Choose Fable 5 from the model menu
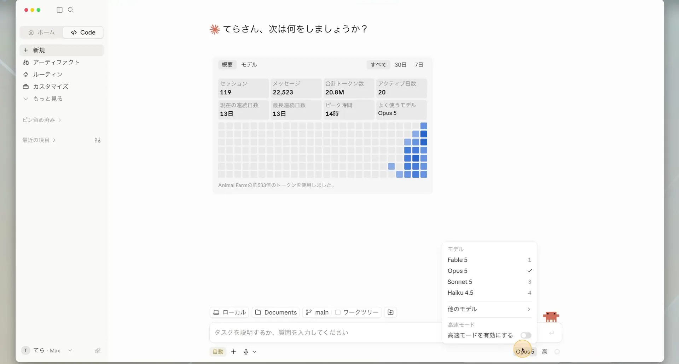 (489, 260)
